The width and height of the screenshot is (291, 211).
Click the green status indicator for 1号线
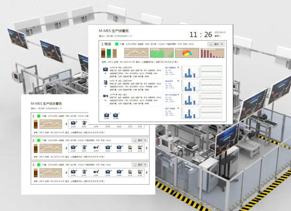(x=116, y=44)
